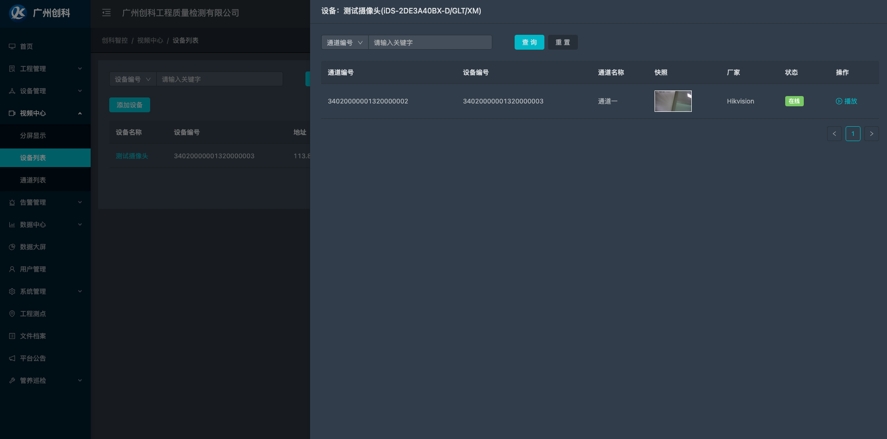This screenshot has height=439, width=887.
Task: Open 平台公告 announcement menu item
Action: click(x=33, y=358)
